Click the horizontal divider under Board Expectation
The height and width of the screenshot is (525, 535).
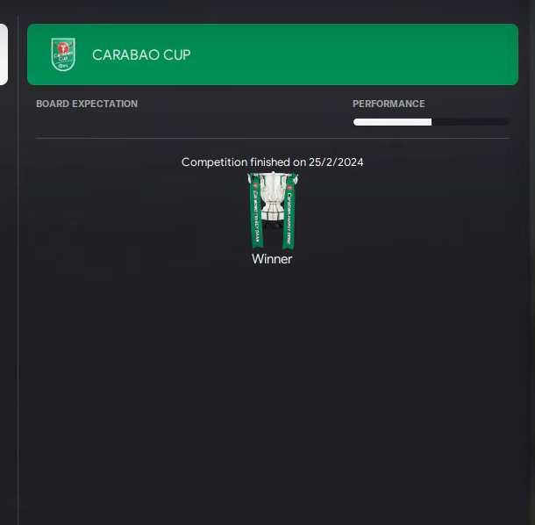pos(273,139)
